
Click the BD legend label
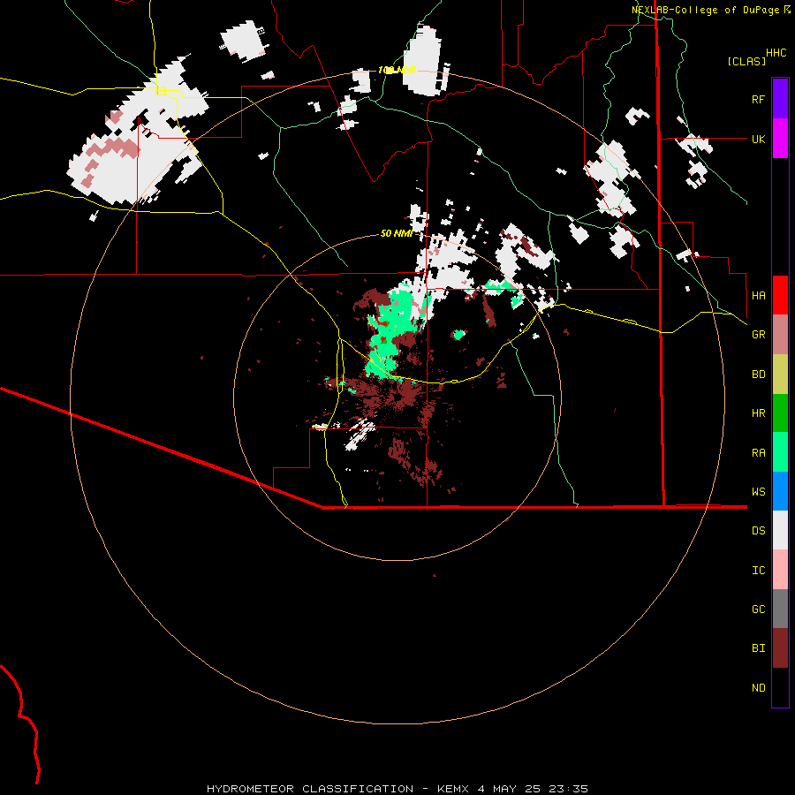(x=758, y=375)
